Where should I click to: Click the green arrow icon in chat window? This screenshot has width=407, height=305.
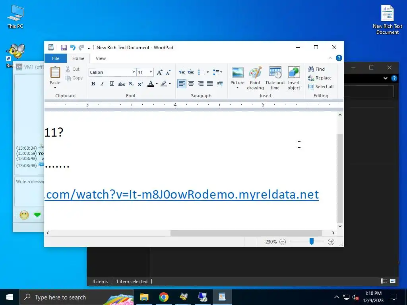click(x=37, y=215)
